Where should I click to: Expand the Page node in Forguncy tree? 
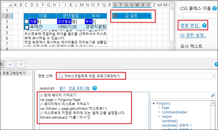coord(159,108)
